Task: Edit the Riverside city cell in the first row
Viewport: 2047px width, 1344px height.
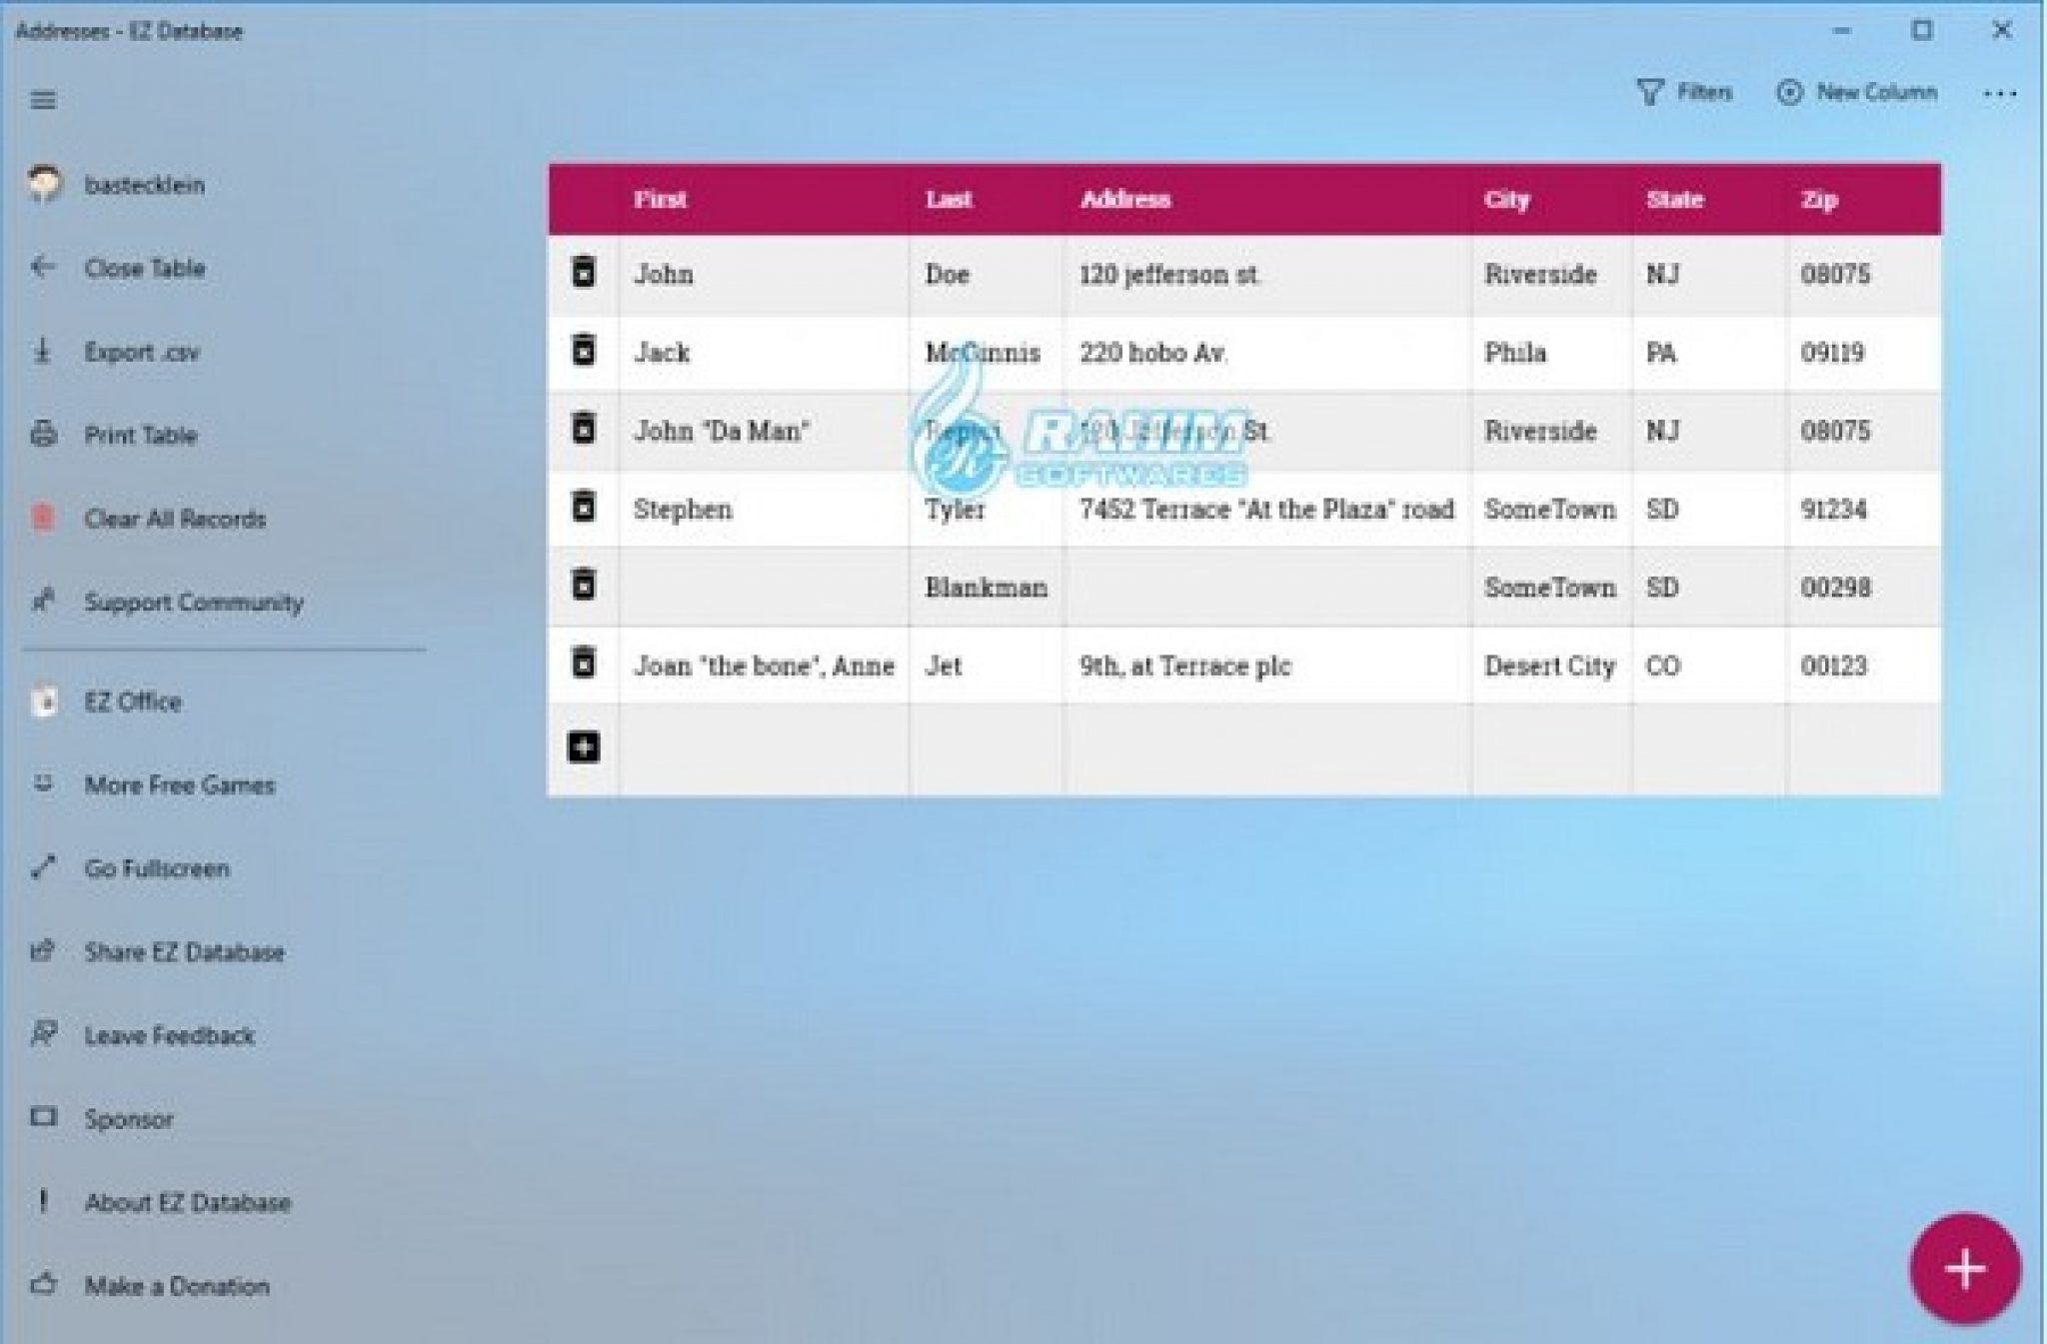Action: (1539, 274)
